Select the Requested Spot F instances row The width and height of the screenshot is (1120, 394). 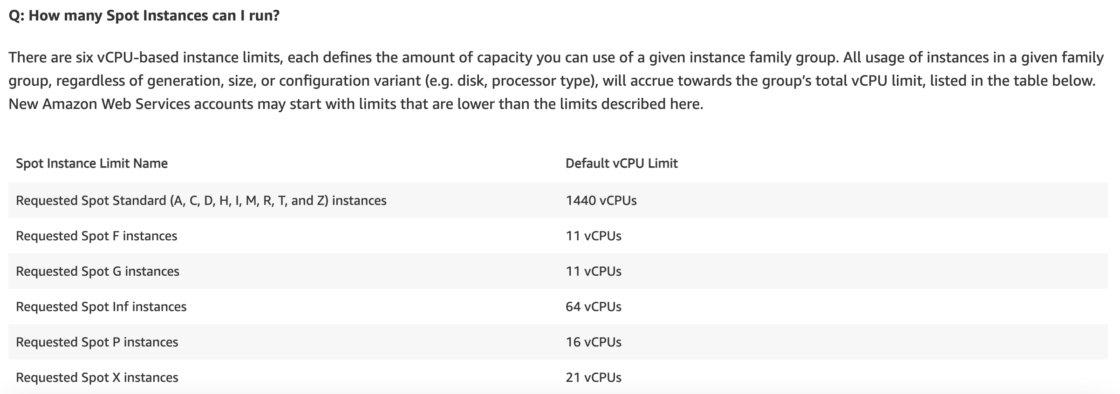point(558,236)
